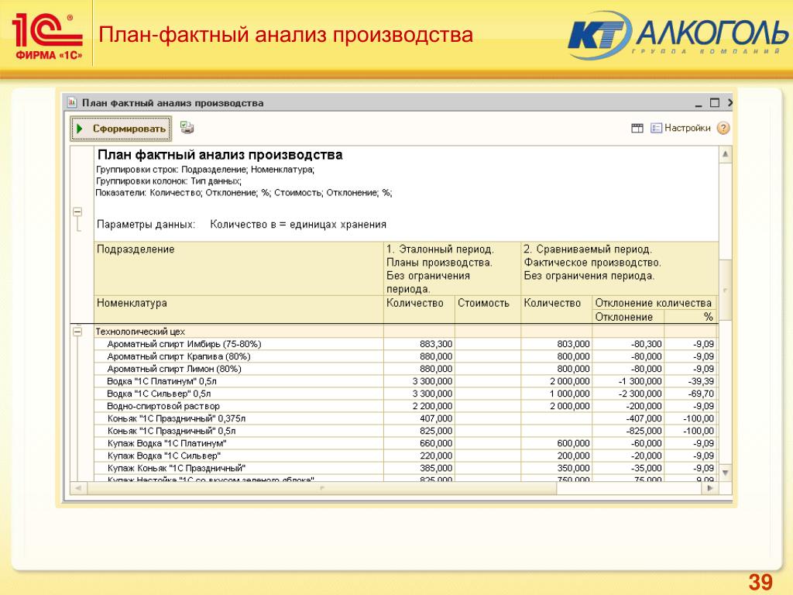Minimize the report window

tap(699, 102)
